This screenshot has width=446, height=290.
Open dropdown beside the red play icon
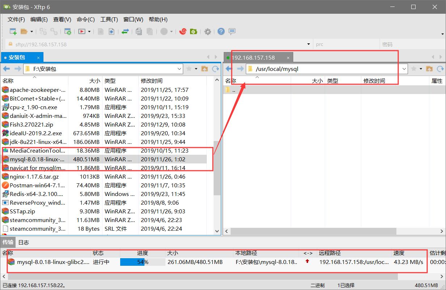(x=89, y=31)
